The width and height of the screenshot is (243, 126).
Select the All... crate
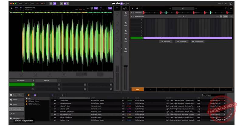37,98
